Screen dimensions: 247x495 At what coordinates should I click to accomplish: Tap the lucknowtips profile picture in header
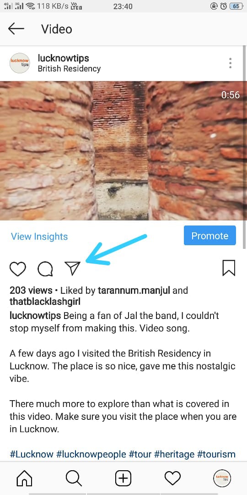20,63
